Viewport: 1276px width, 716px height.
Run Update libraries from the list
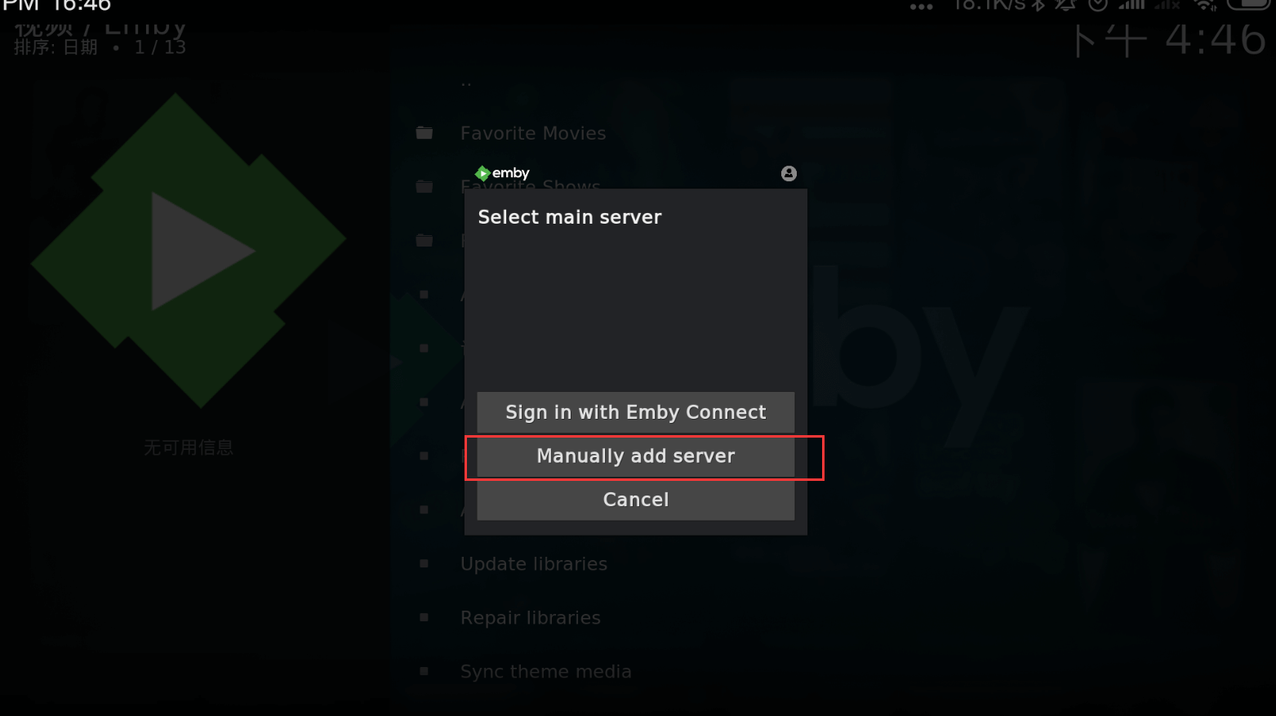coord(534,564)
